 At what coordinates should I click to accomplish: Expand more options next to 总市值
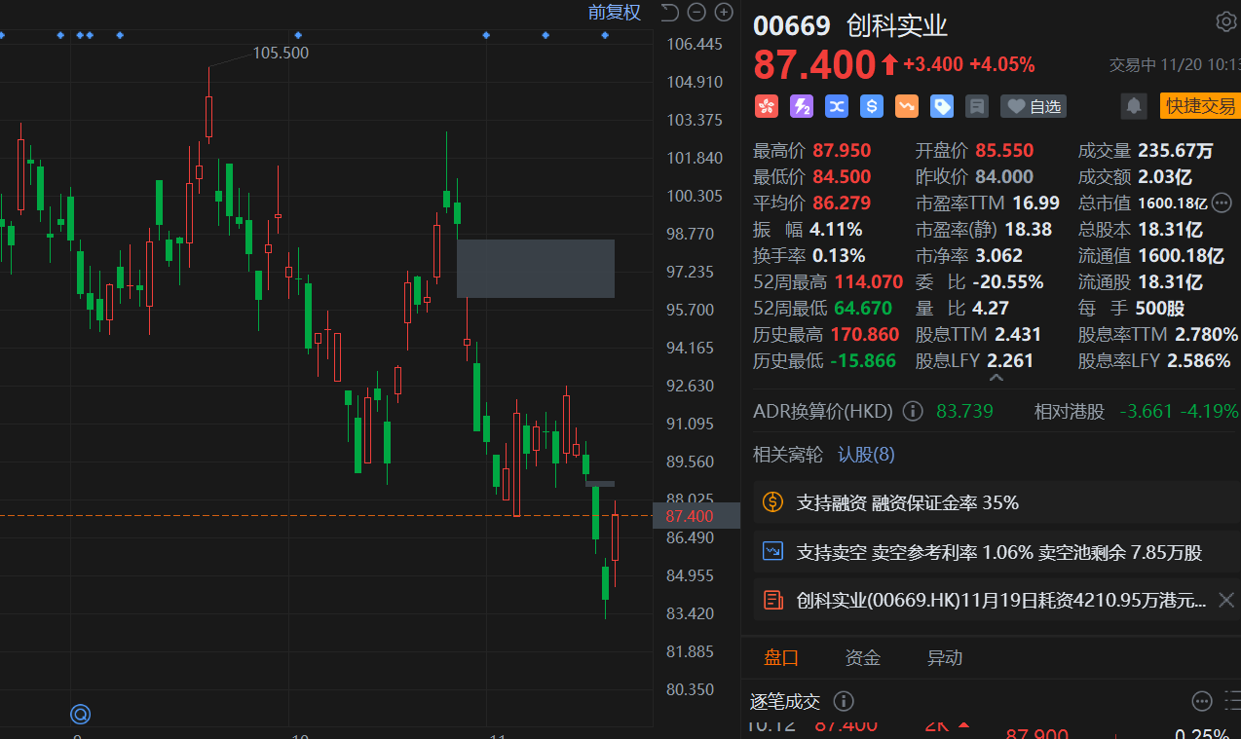pyautogui.click(x=1222, y=203)
